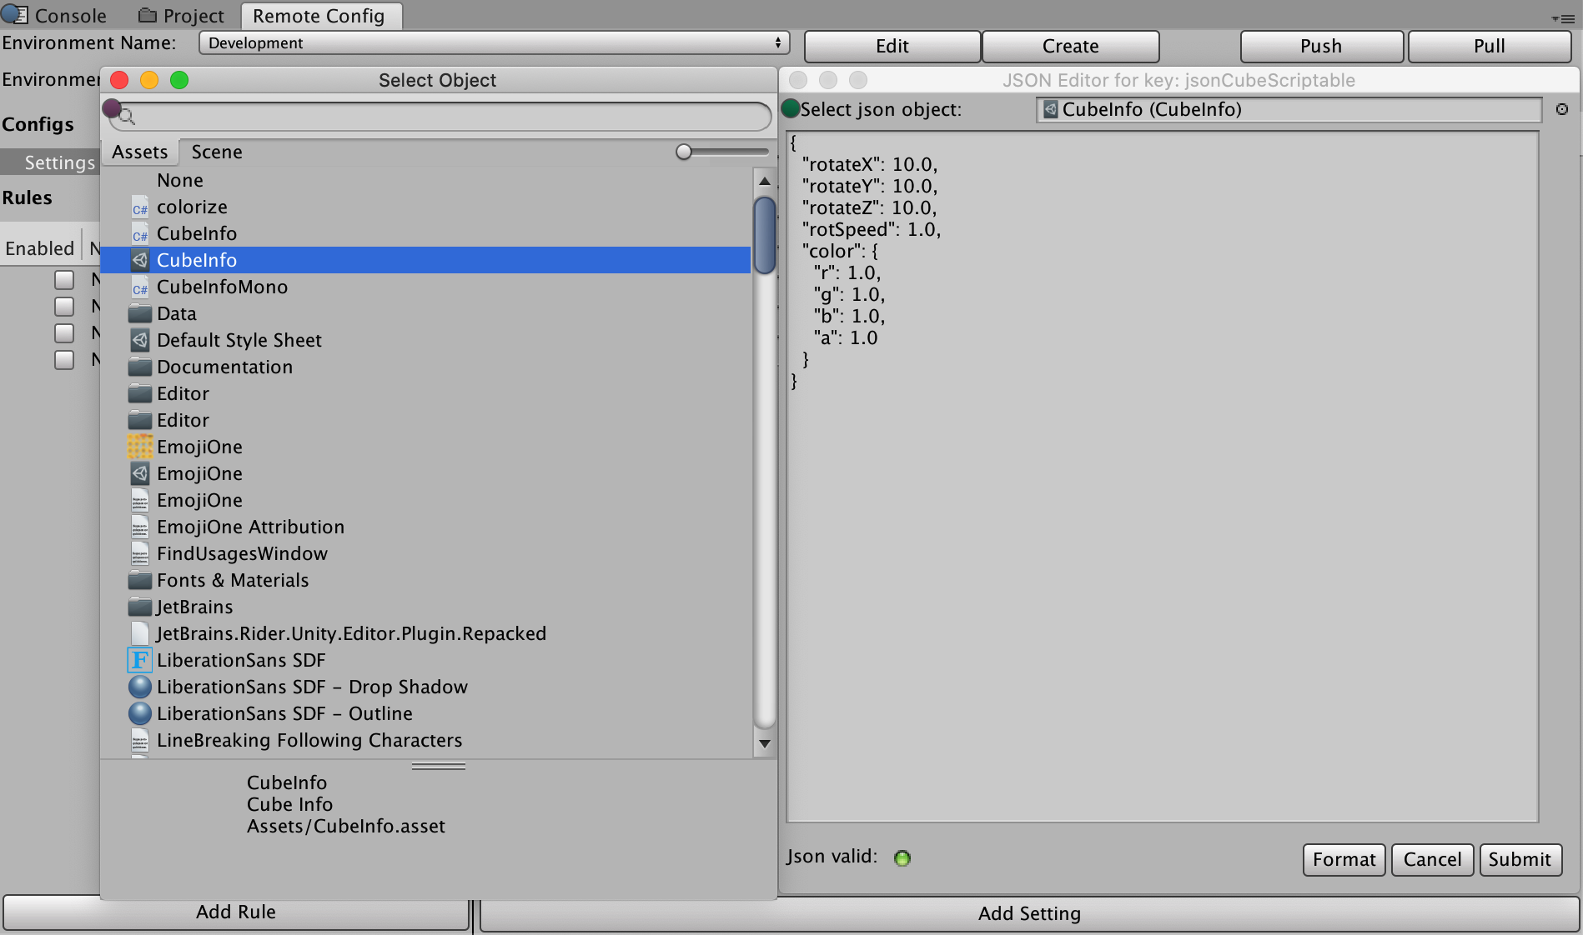This screenshot has height=935, width=1583.
Task: Switch to the Scene tab in Select Object
Action: [x=217, y=152]
